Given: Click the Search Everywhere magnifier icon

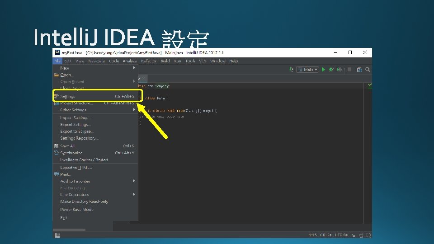Looking at the screenshot, I should click(368, 70).
